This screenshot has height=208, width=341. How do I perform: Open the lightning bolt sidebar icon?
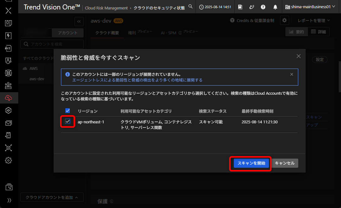(x=8, y=36)
